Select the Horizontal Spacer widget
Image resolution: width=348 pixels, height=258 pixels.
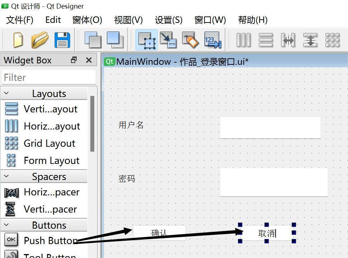coord(44,192)
